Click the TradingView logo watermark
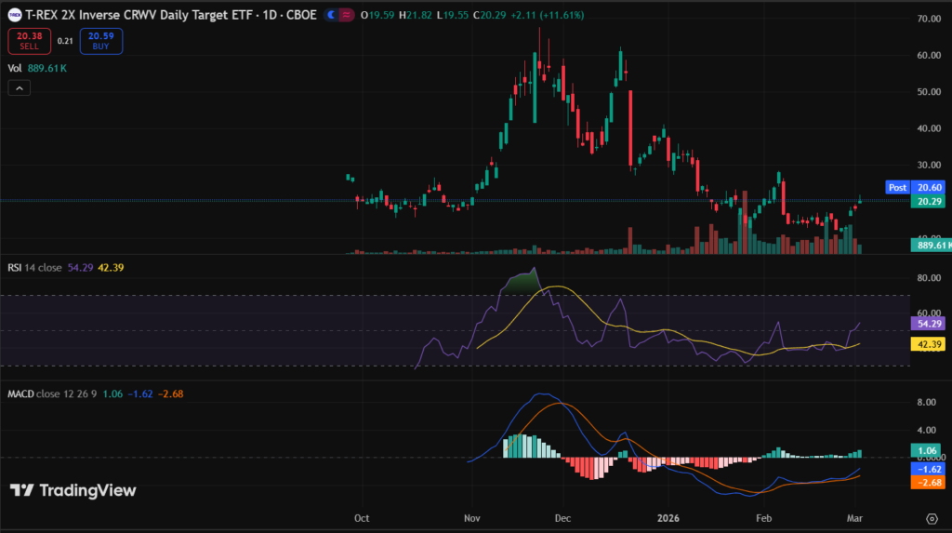952x533 pixels. (x=73, y=490)
